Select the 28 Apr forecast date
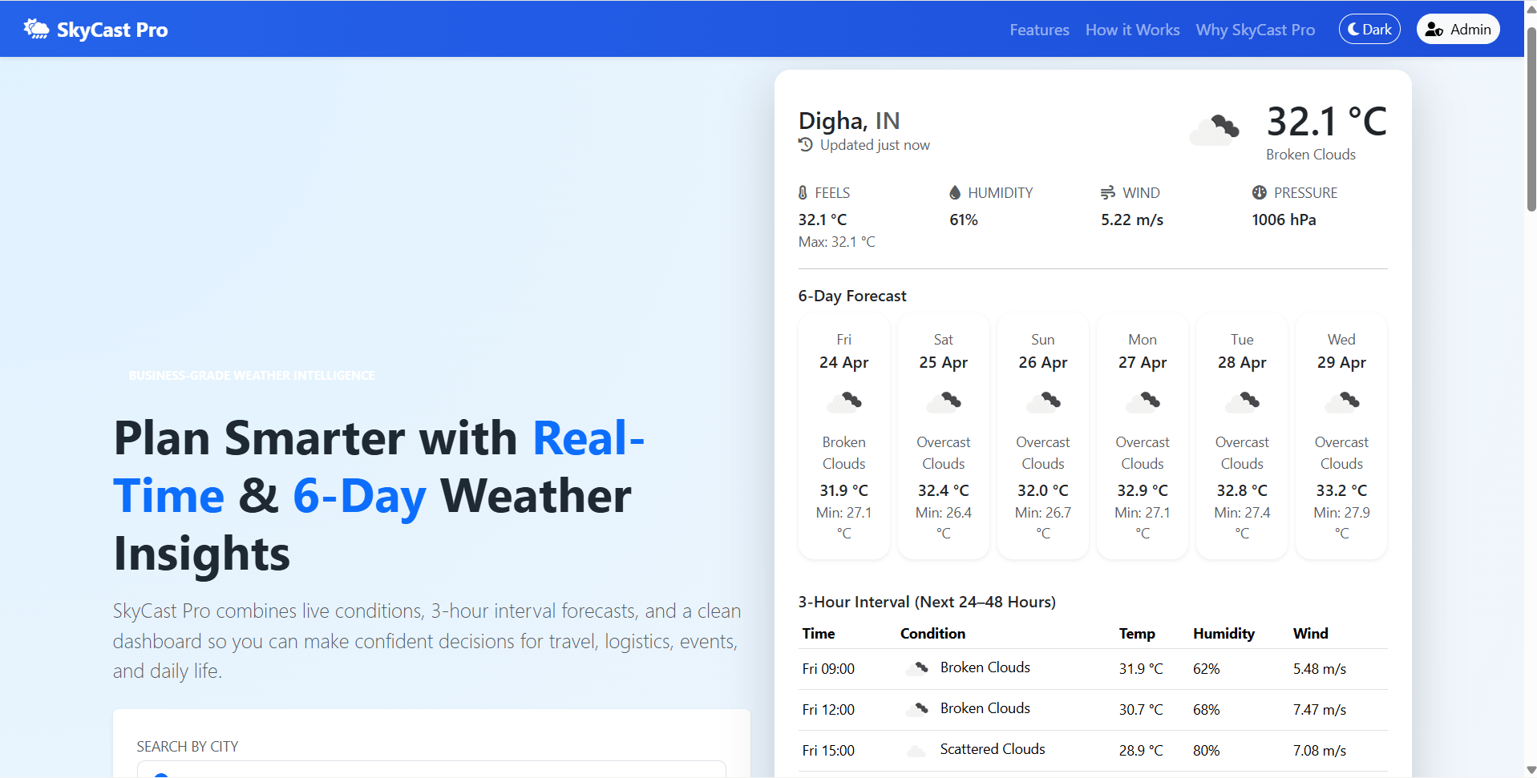 point(1242,362)
